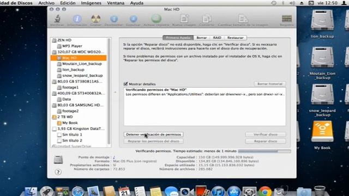Screen dimensions: 349x196
Task: Switch to the Primera Ayuda tab
Action: pyautogui.click(x=178, y=38)
